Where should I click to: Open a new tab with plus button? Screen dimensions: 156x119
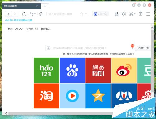(45, 6)
